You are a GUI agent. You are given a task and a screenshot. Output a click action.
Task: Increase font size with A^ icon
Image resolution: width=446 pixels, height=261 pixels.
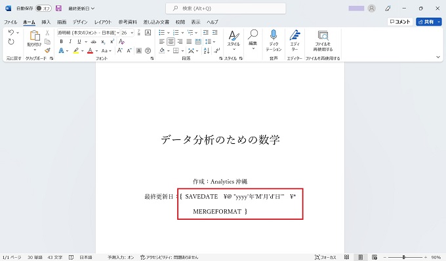pos(120,51)
